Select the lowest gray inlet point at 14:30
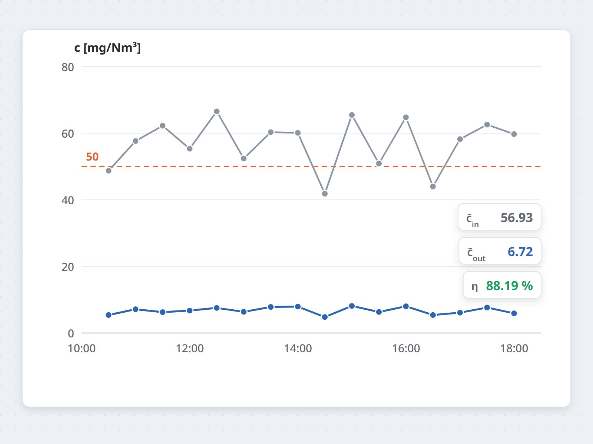The height and width of the screenshot is (444, 593). pyautogui.click(x=325, y=194)
